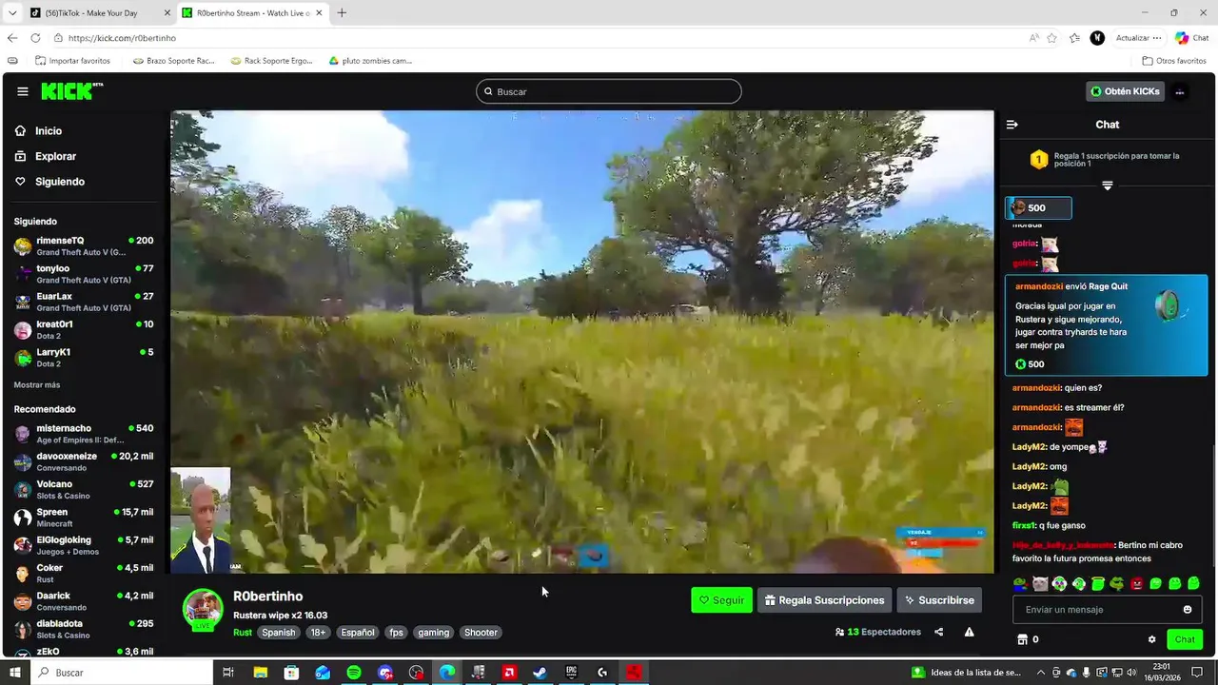Screen dimensions: 1218x685
Task: Open tonyloo channel in the sidebar
Action: point(84,274)
